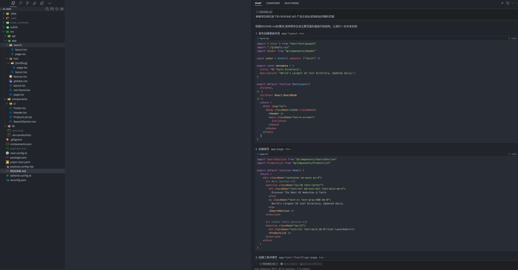Click next.config.ts context pill in chat input
518x270 pixels.
tap(289, 264)
